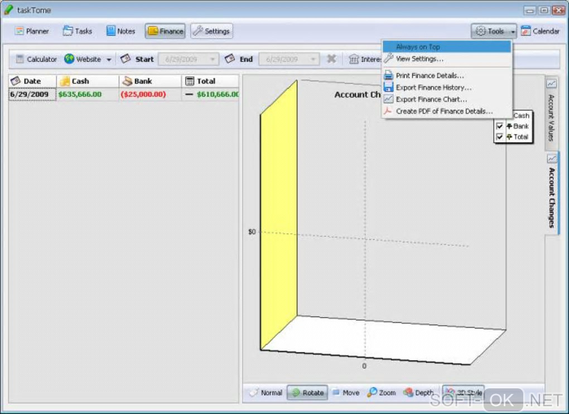
Task: Click the floppy disk export icon
Action: tap(388, 88)
